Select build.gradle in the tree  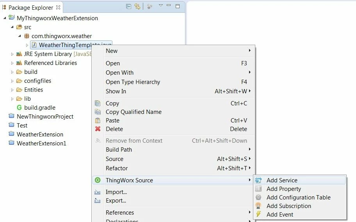tap(40, 108)
